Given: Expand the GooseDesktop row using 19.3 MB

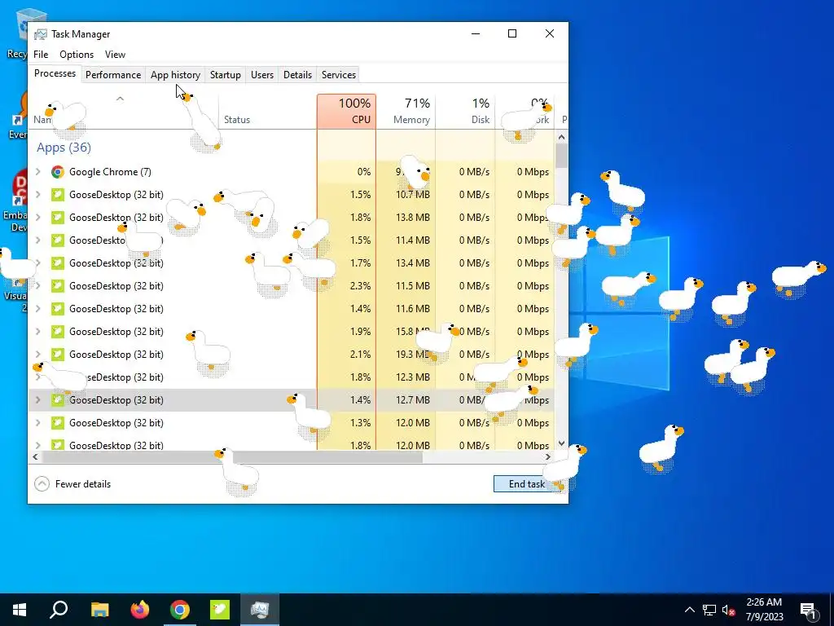Looking at the screenshot, I should click(37, 355).
